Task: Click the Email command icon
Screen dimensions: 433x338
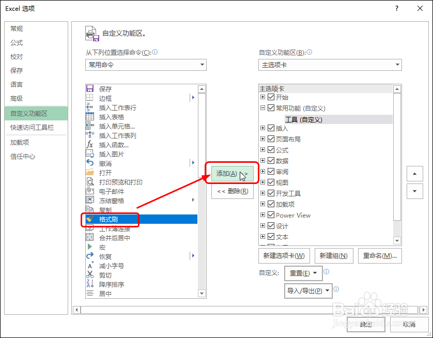Action: pos(90,191)
